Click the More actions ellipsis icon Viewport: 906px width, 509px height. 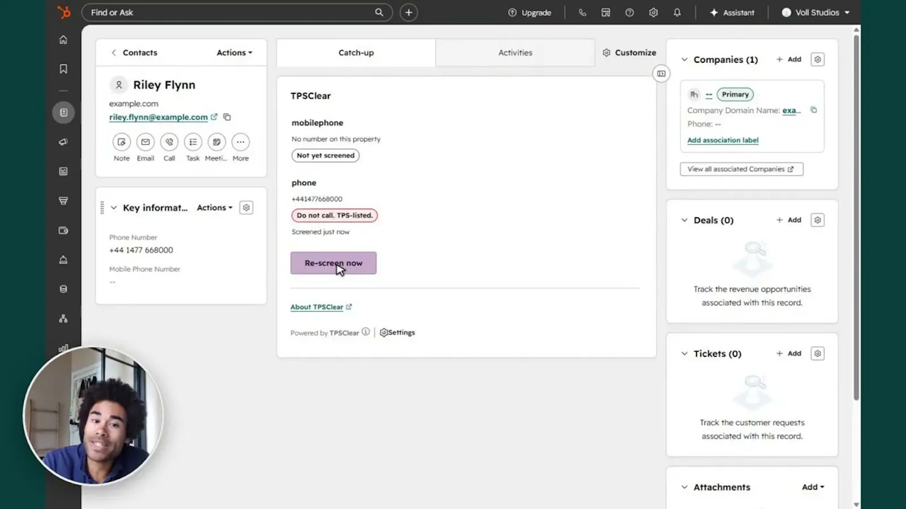(241, 142)
